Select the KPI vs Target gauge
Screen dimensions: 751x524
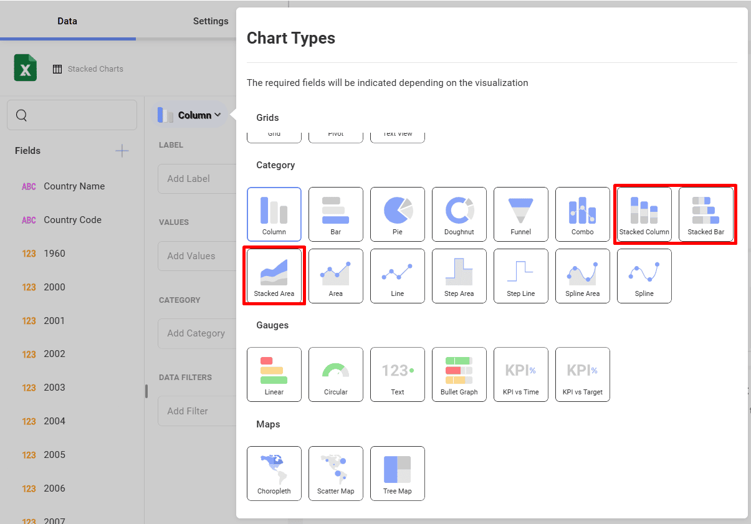click(x=583, y=374)
